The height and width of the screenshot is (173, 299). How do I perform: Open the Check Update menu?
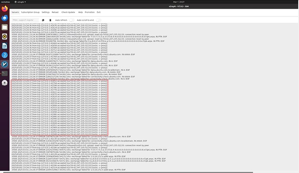pyautogui.click(x=68, y=12)
